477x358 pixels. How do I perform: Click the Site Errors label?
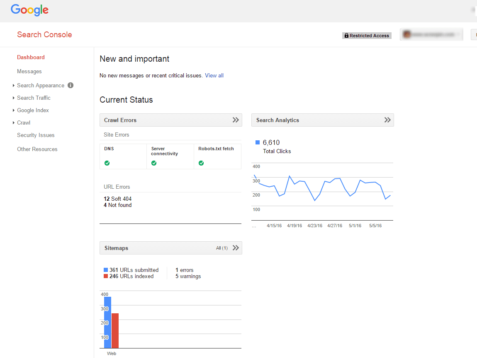(116, 135)
